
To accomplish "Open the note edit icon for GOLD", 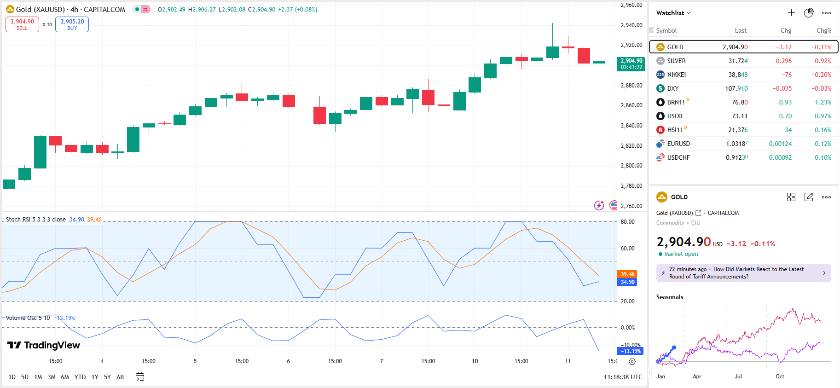I will [808, 197].
